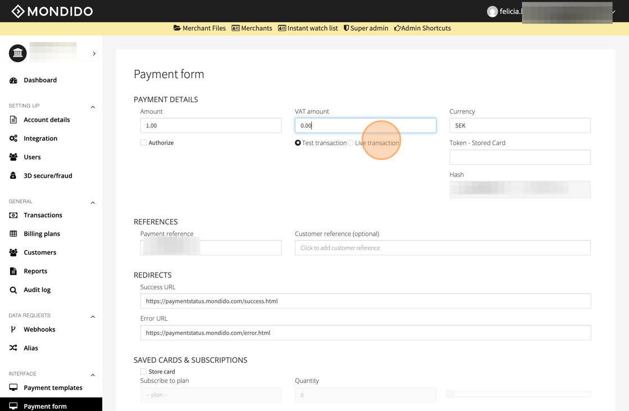This screenshot has width=629, height=411.
Task: Select the Test transaction radio button
Action: point(298,142)
